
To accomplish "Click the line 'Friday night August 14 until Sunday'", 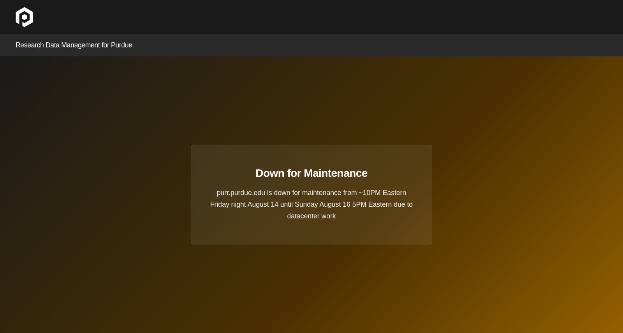I will 311,204.
